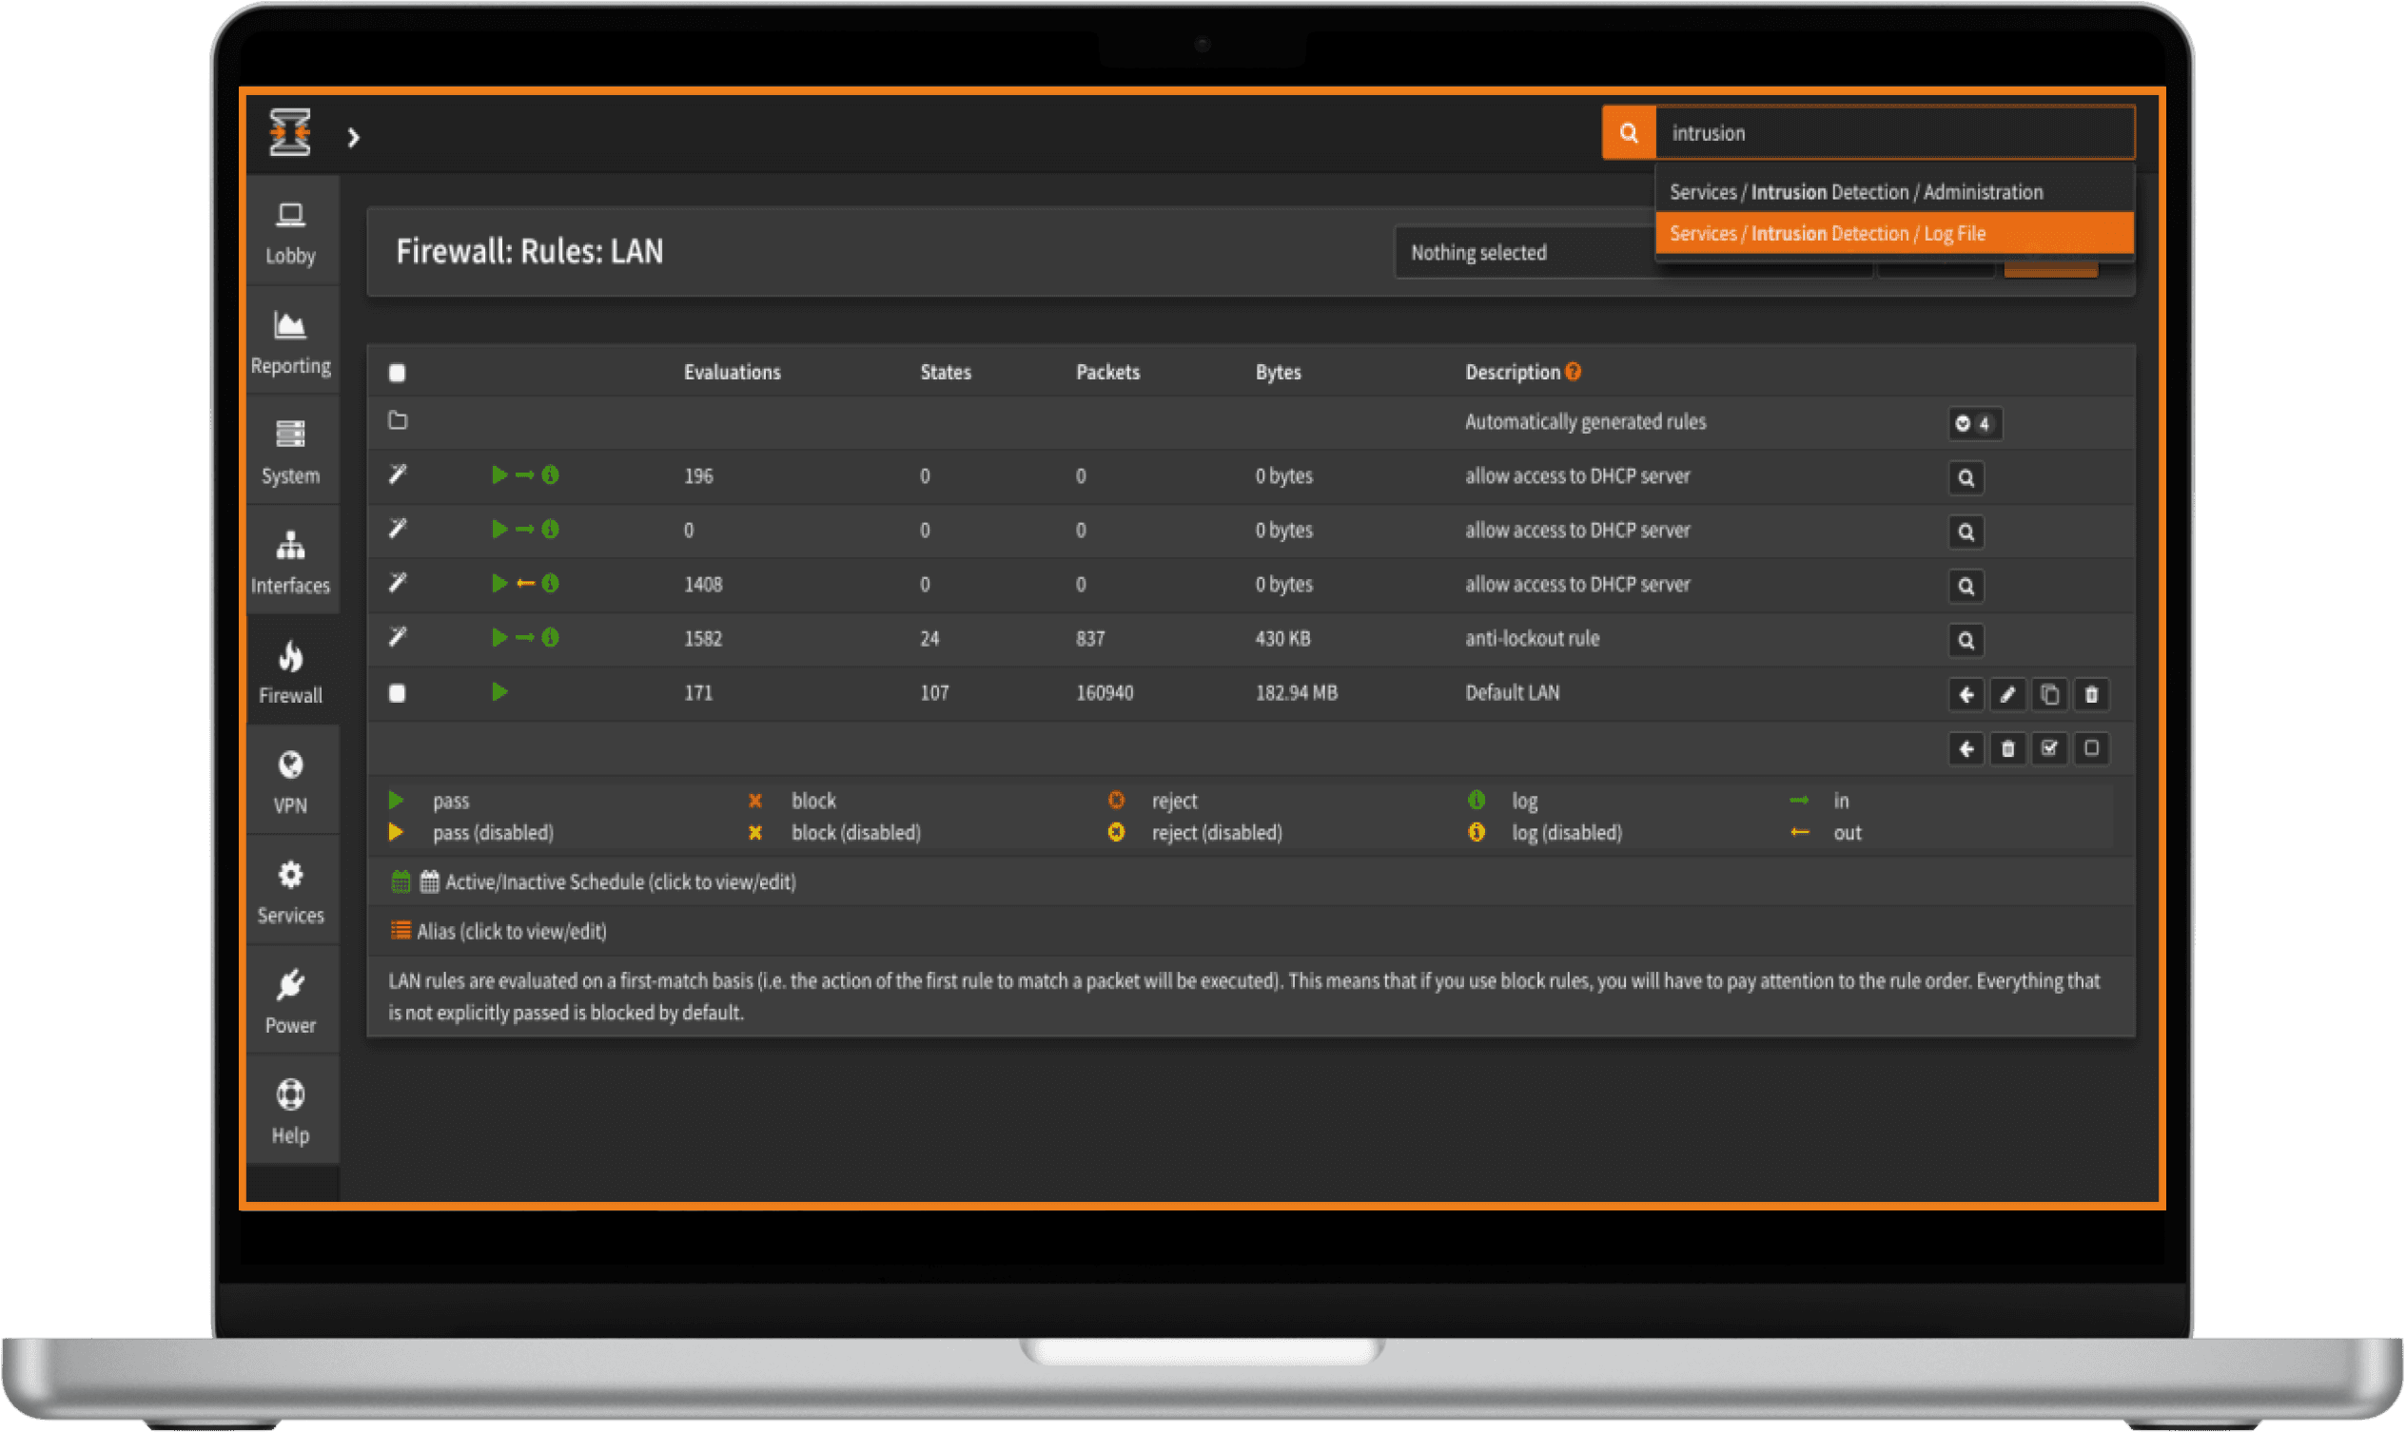This screenshot has width=2406, height=1432.
Task: Expand automatically generated rules count badge
Action: [x=1973, y=424]
